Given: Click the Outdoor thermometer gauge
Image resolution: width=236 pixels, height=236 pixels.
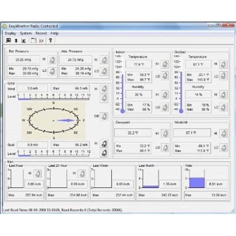Looking at the screenshot, I should pyautogui.click(x=181, y=84).
